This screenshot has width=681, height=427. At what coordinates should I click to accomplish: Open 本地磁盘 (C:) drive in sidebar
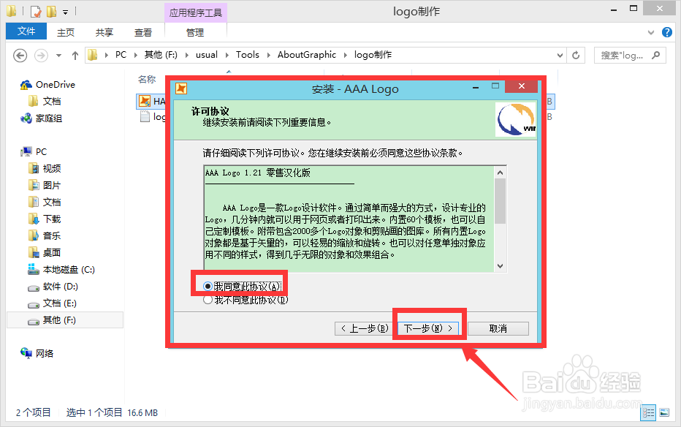pyautogui.click(x=61, y=270)
